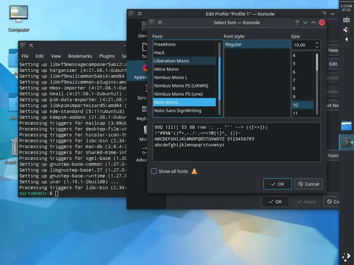Click the Select font dialog help icon
This screenshot has height=265, width=354.
point(297,22)
